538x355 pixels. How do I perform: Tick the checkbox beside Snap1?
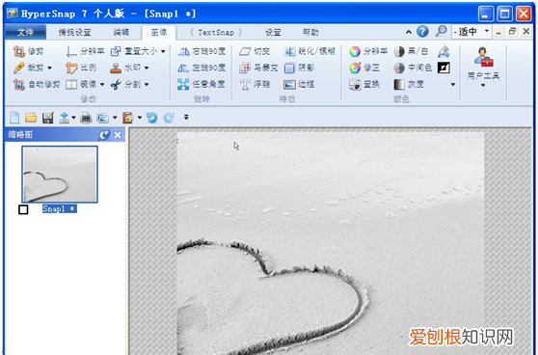23,209
